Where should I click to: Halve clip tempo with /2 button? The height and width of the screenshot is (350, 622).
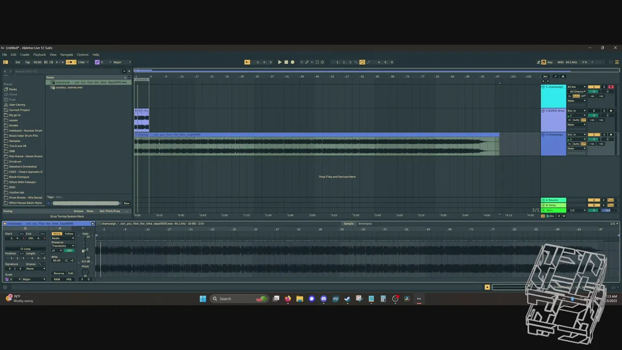(x=67, y=261)
